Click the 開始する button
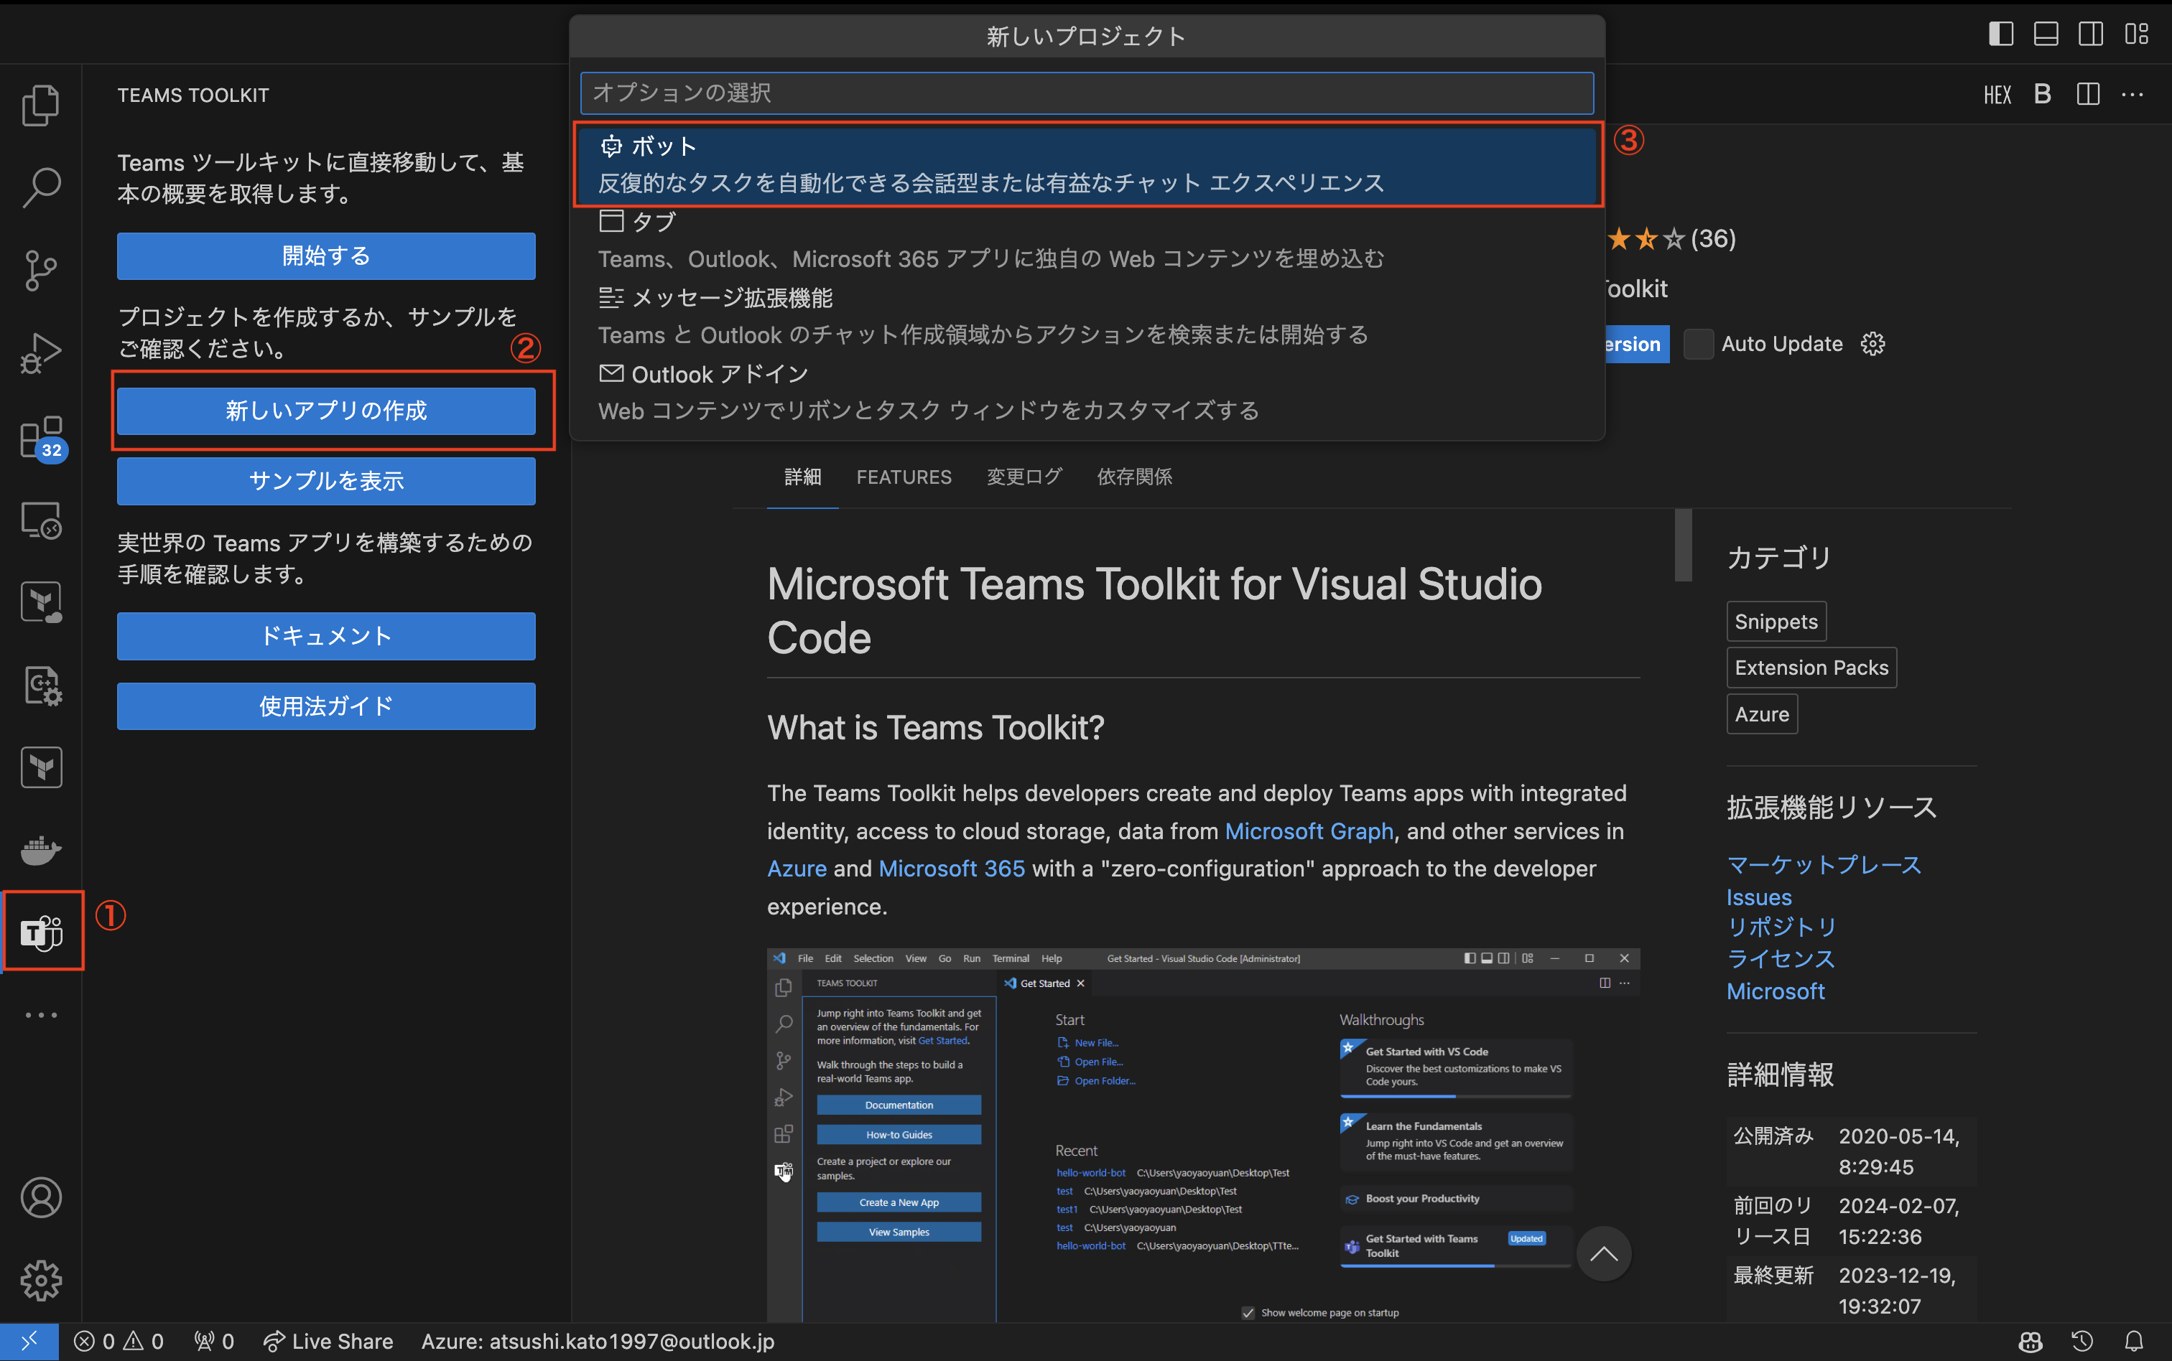 point(326,256)
